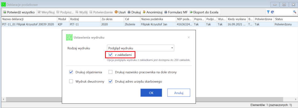Click the Złożenie cell
Viewport: 298px width, 108px height.
tap(132, 24)
